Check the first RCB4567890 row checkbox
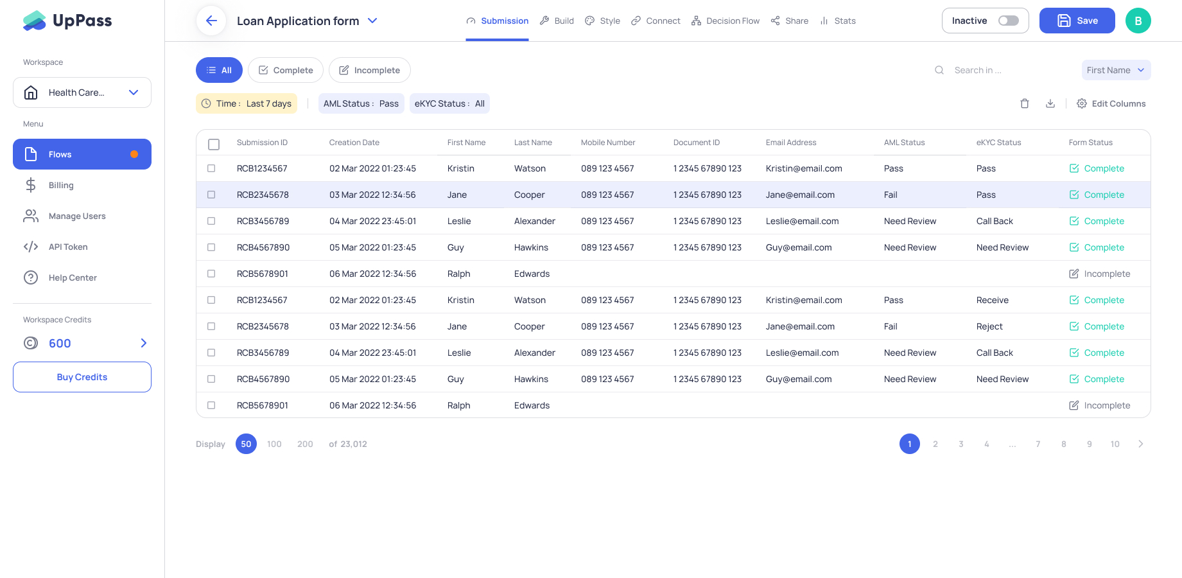1182x578 pixels. (211, 247)
